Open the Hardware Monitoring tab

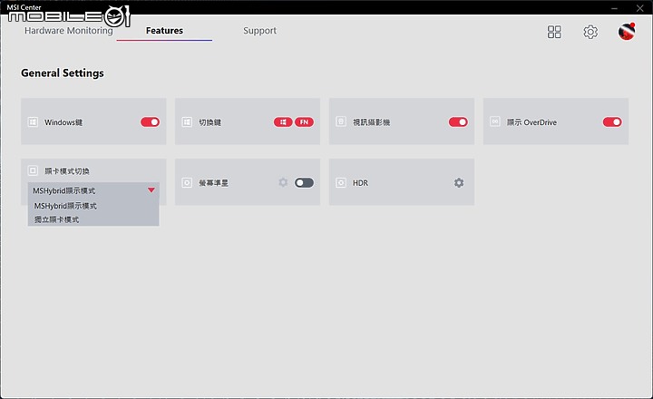pos(69,31)
